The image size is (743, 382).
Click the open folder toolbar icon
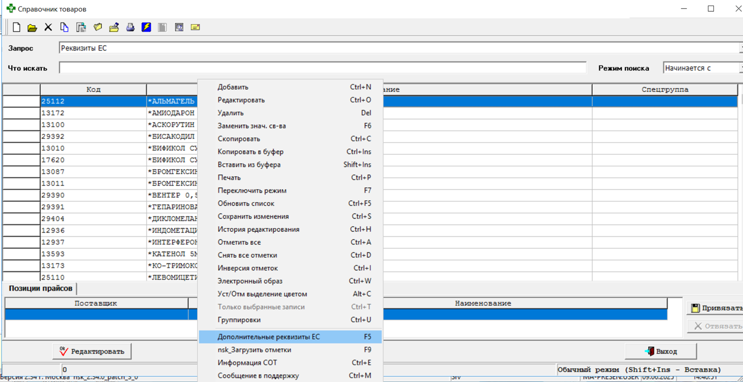(x=32, y=28)
